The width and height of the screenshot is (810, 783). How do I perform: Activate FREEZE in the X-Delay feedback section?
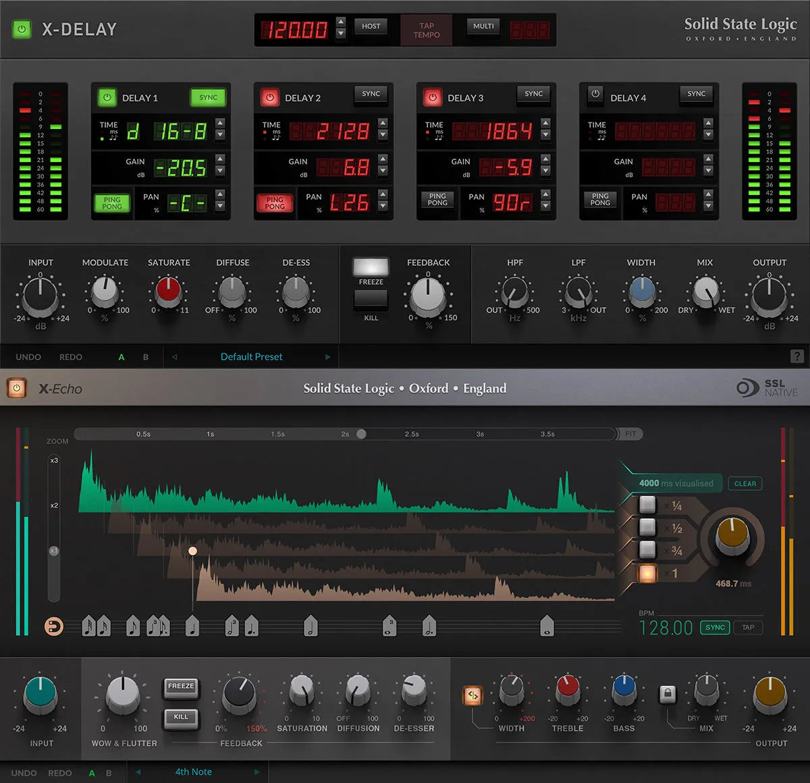point(372,267)
